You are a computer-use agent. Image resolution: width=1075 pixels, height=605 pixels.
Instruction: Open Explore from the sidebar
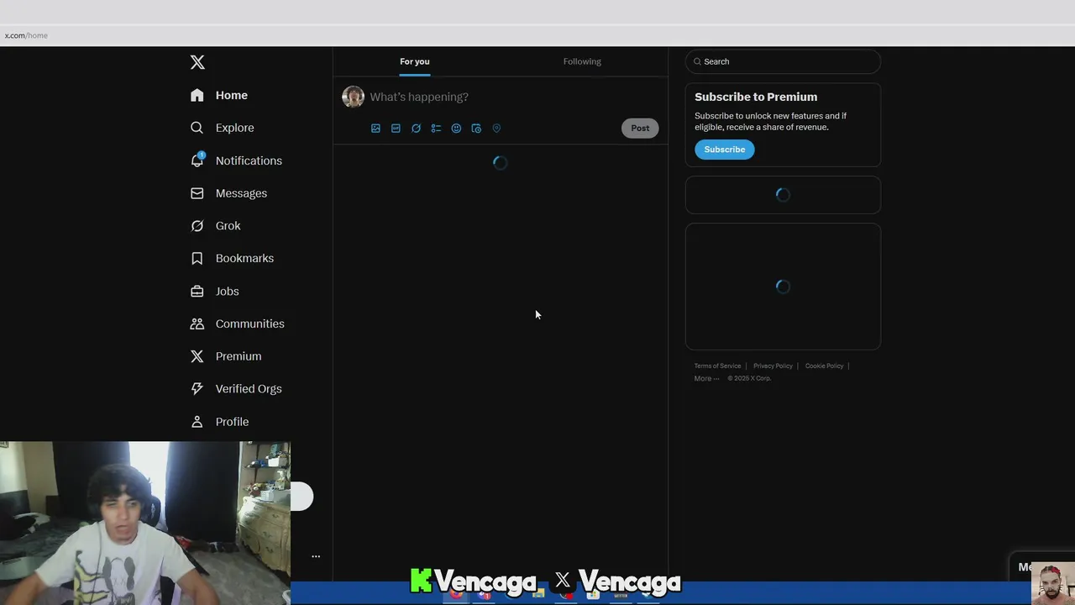click(223, 128)
